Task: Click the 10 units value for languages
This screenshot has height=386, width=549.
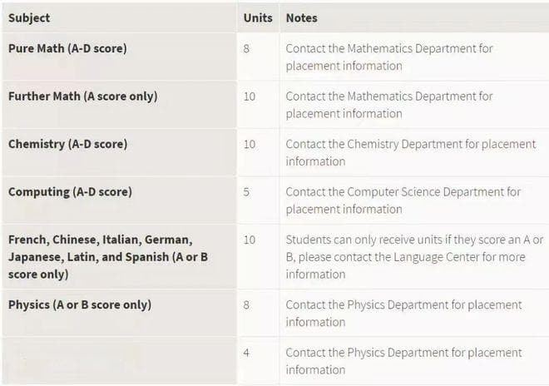Action: click(x=250, y=240)
